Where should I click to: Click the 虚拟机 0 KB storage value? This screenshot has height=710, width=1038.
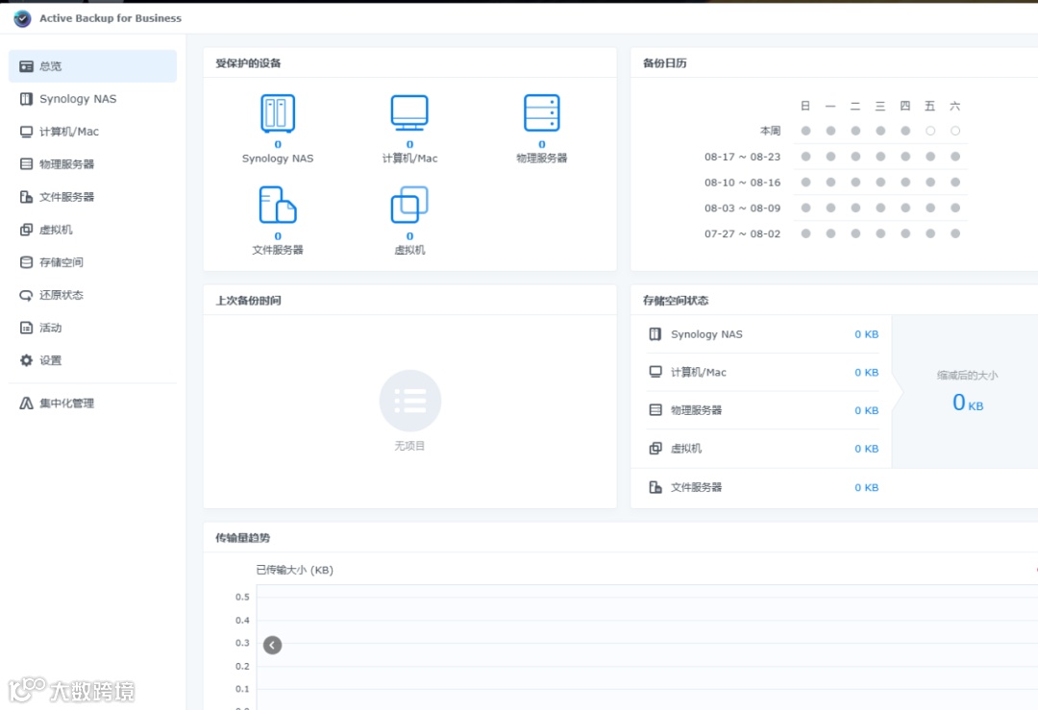[x=867, y=449]
